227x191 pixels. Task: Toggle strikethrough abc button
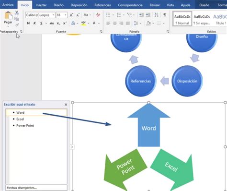pyautogui.click(x=52, y=24)
